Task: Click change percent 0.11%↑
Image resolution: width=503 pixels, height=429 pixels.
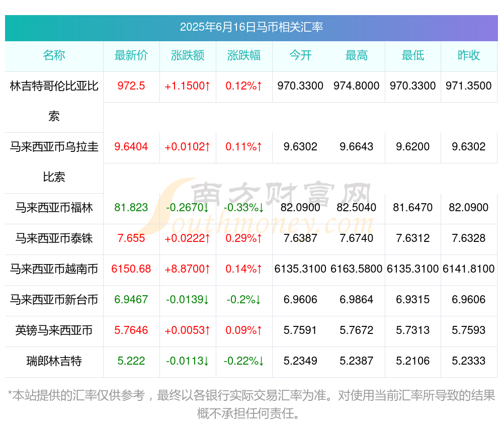Action: [x=244, y=147]
